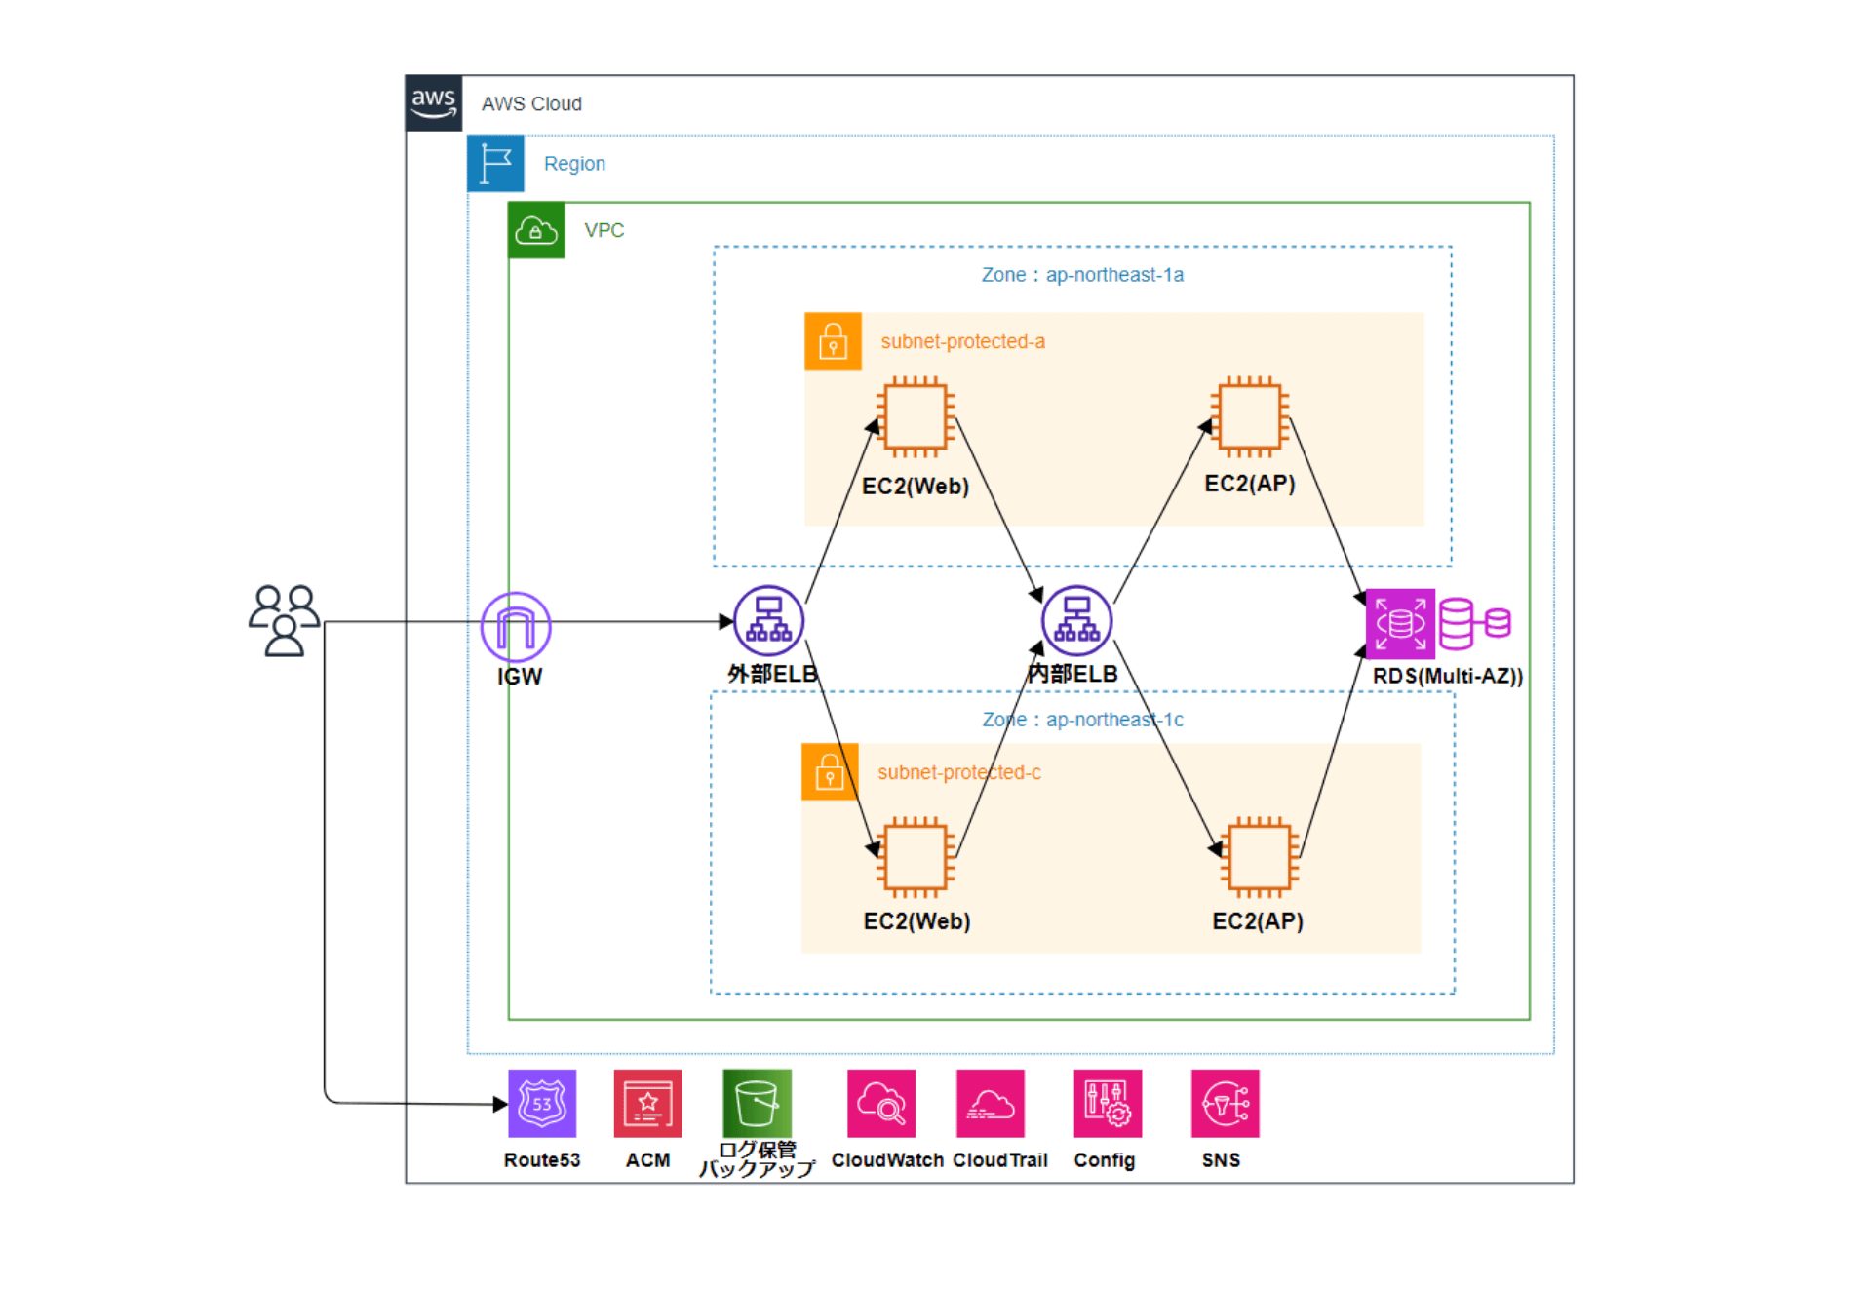Click the 'AWS Cloud' label
Image resolution: width=1872 pixels, height=1291 pixels.
[531, 104]
